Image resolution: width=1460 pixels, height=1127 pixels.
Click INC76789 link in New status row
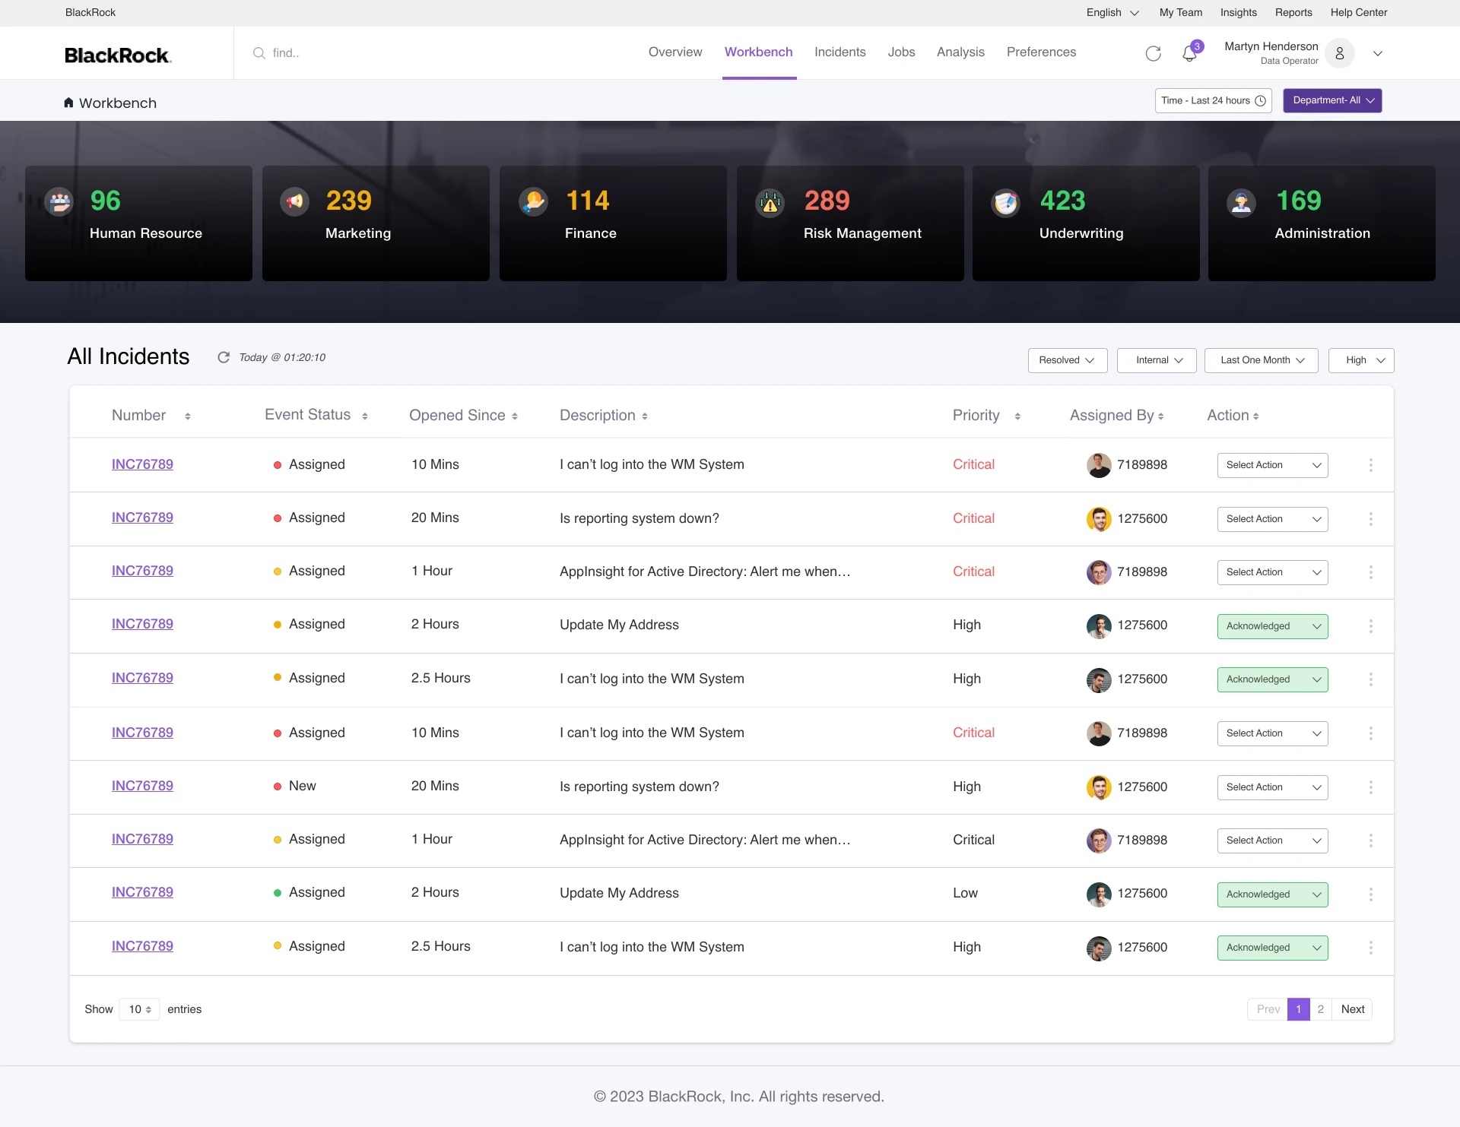(x=142, y=786)
